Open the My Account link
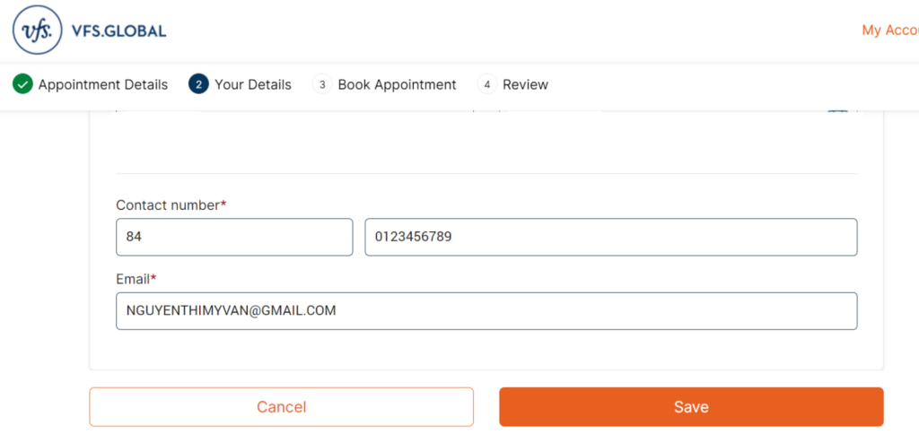 890,30
